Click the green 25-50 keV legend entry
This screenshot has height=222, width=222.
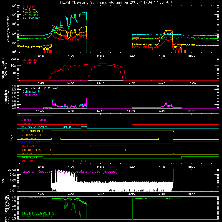tap(31, 15)
